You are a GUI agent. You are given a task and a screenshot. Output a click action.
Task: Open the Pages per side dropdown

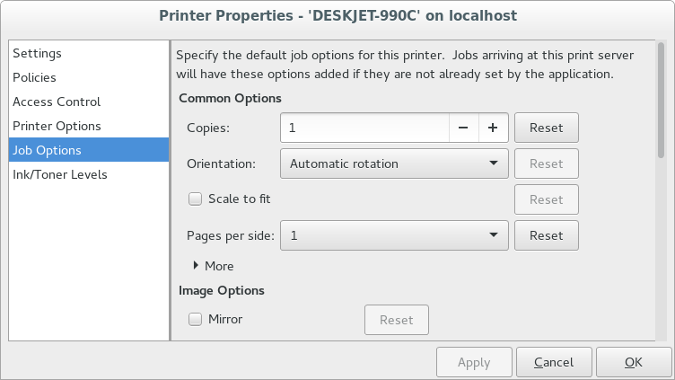[394, 235]
